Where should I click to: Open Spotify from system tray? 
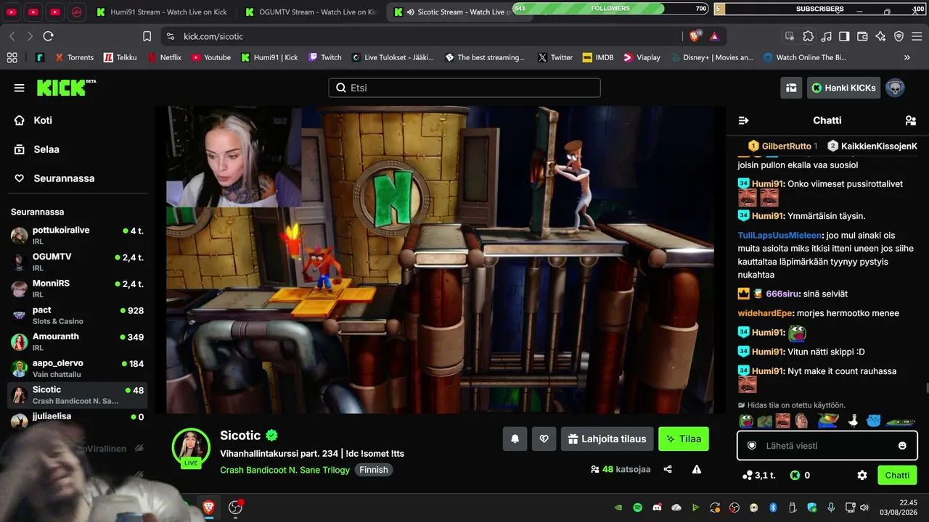[637, 507]
